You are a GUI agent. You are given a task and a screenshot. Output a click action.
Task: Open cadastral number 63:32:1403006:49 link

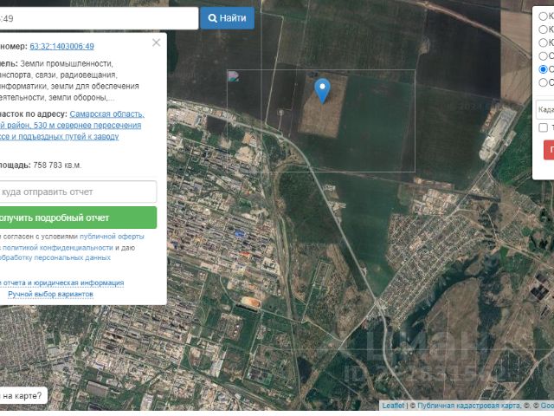[x=61, y=46]
